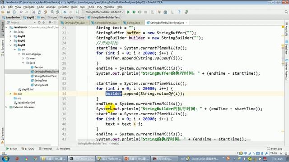
Task: Click the Debug bug icon
Action: [134, 12]
